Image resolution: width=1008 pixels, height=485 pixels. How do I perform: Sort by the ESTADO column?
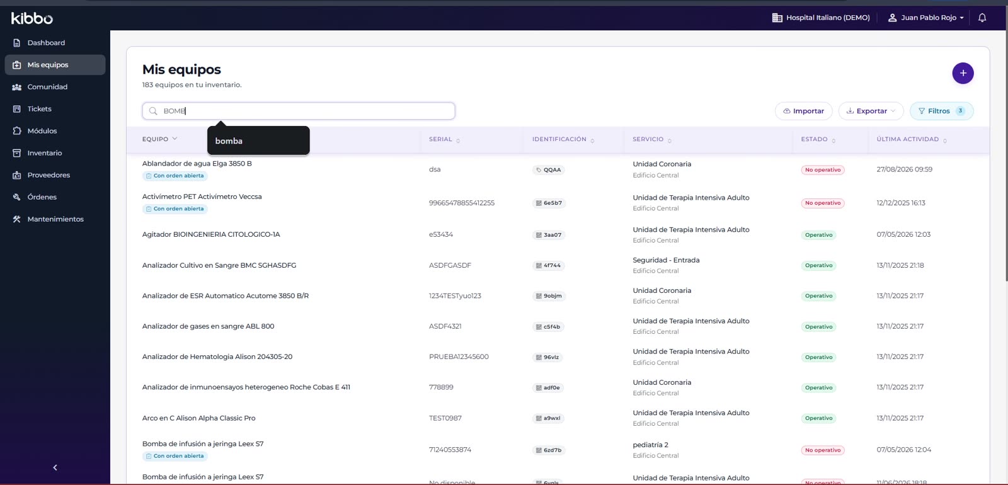(818, 139)
